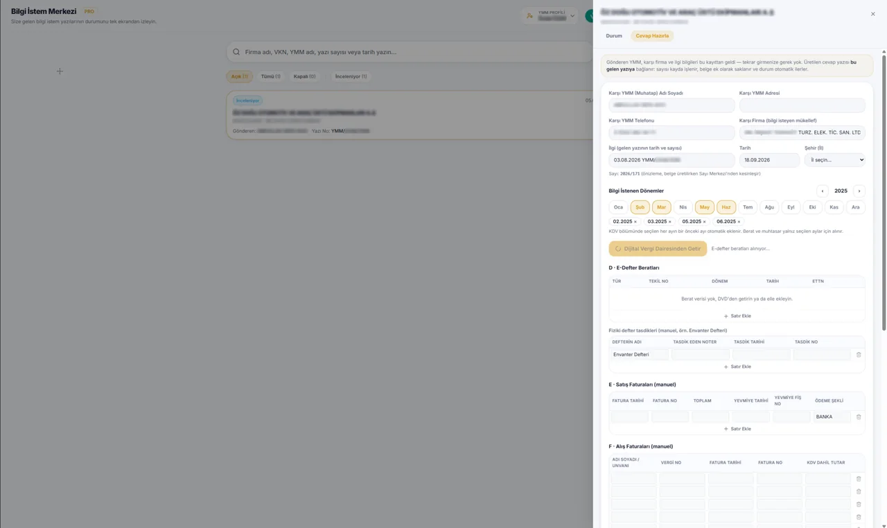The width and height of the screenshot is (887, 528).
Task: Select the Tem month
Action: [748, 207]
